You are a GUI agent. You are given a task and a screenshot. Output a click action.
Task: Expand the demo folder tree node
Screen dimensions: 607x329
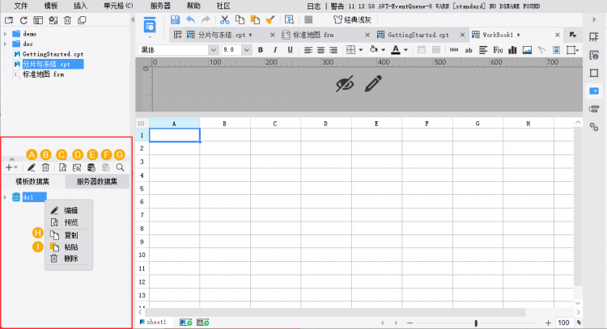pyautogui.click(x=6, y=34)
